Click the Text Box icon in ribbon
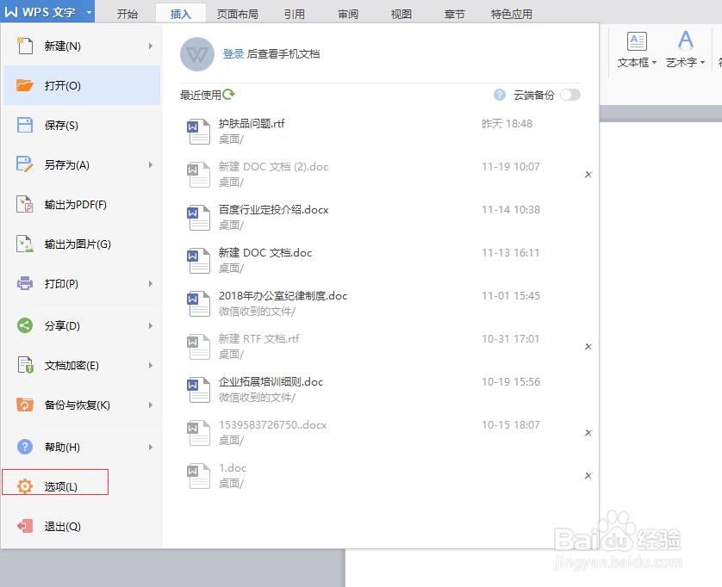Screen dimensions: 722x587 click(638, 41)
